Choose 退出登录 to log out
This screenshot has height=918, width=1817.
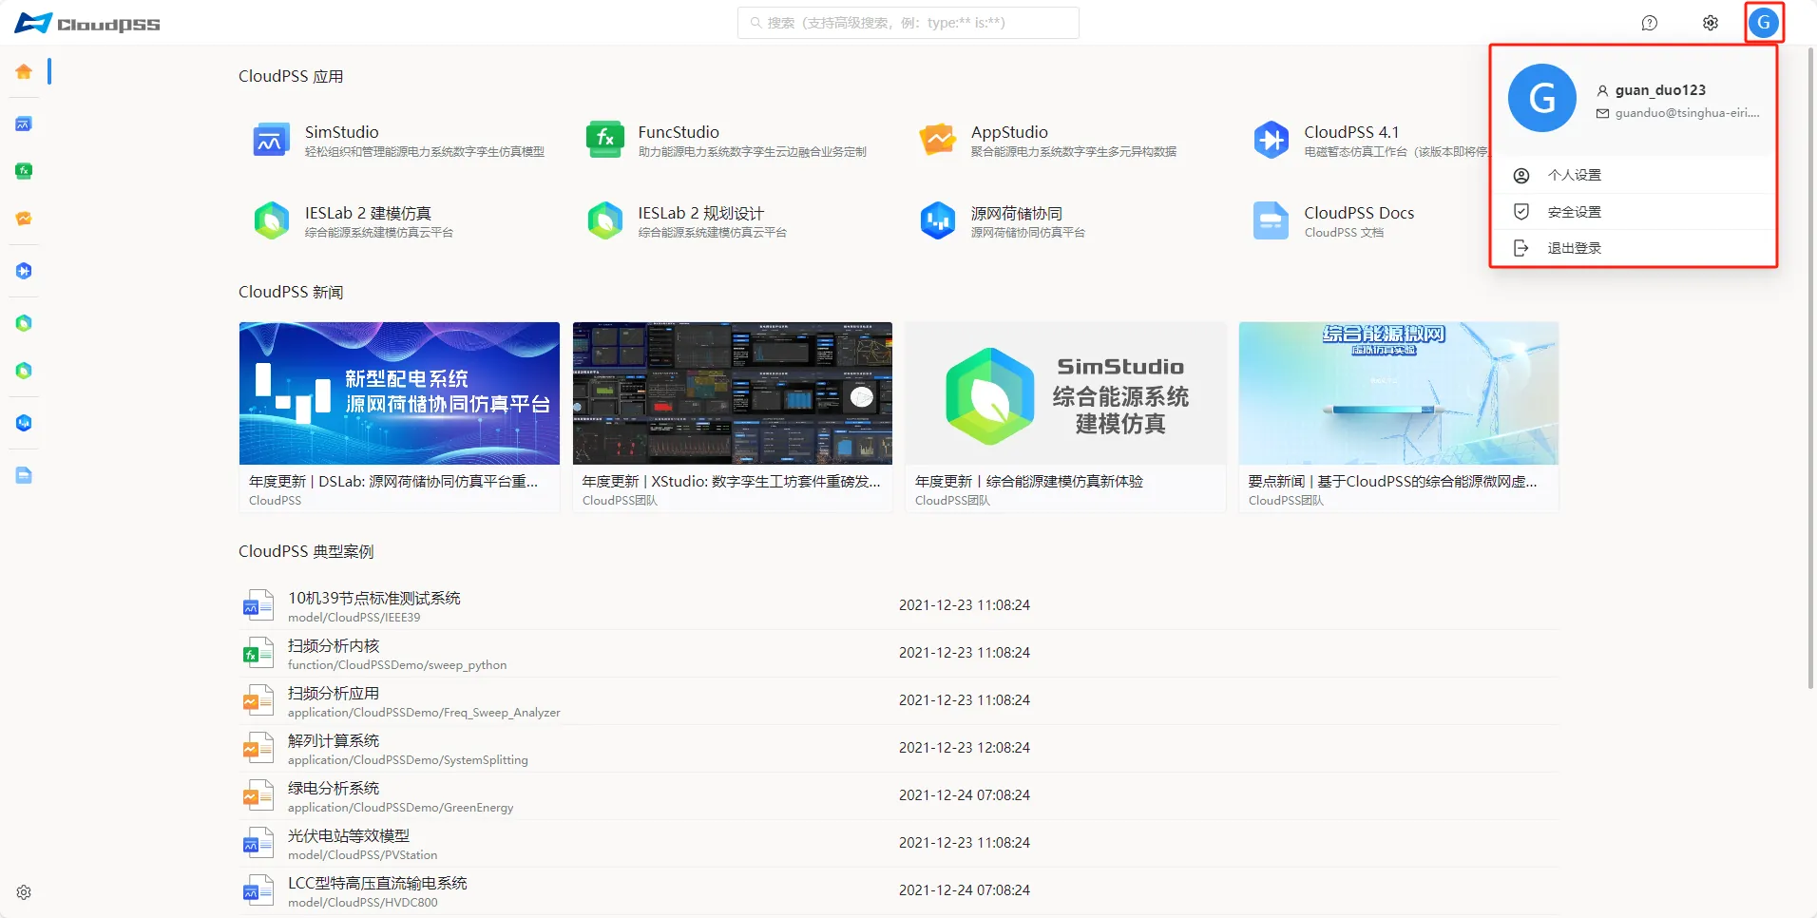(1633, 248)
